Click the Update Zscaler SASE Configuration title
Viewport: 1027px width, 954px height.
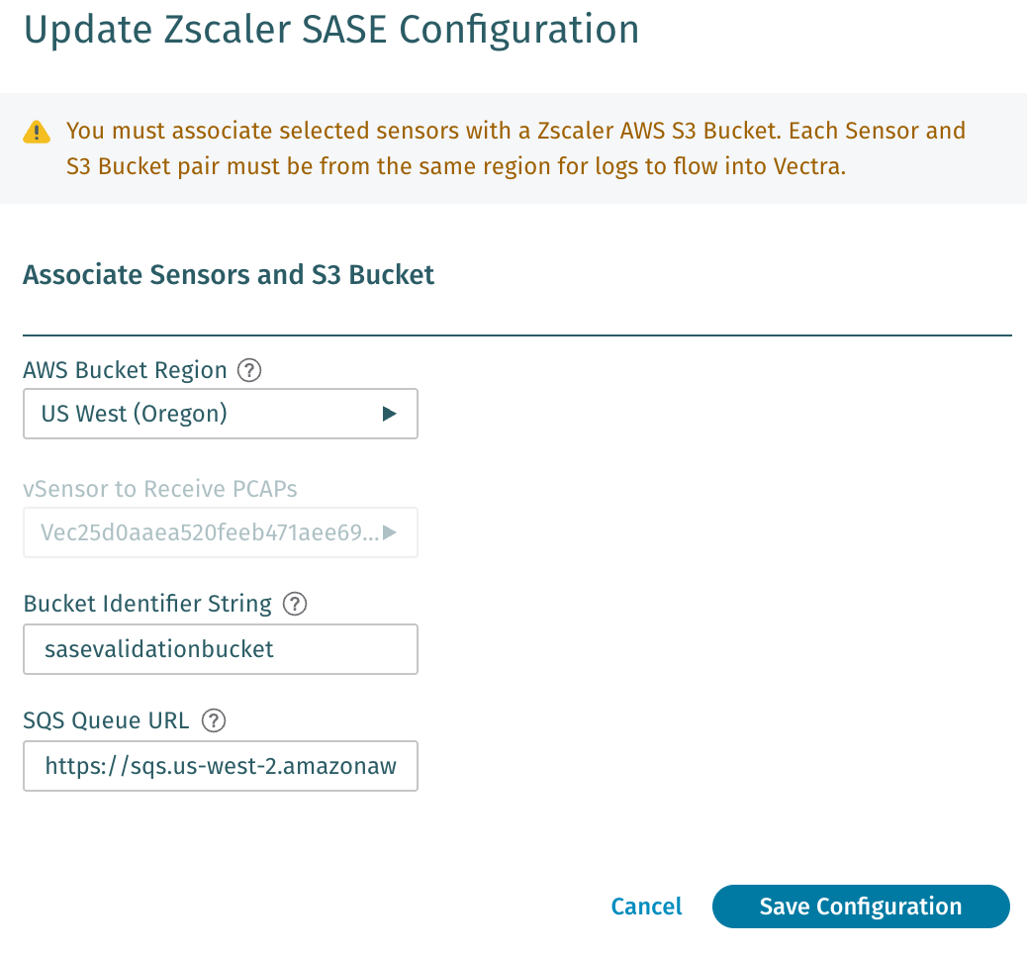(330, 30)
